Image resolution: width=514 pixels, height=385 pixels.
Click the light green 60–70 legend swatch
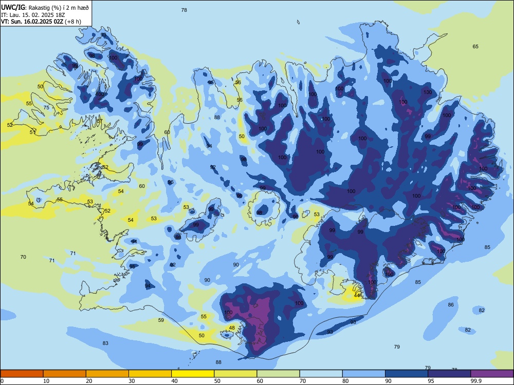(x=278, y=374)
